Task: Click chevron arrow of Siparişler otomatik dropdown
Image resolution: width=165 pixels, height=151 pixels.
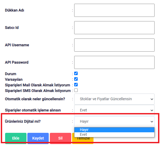Action: pos(152,110)
